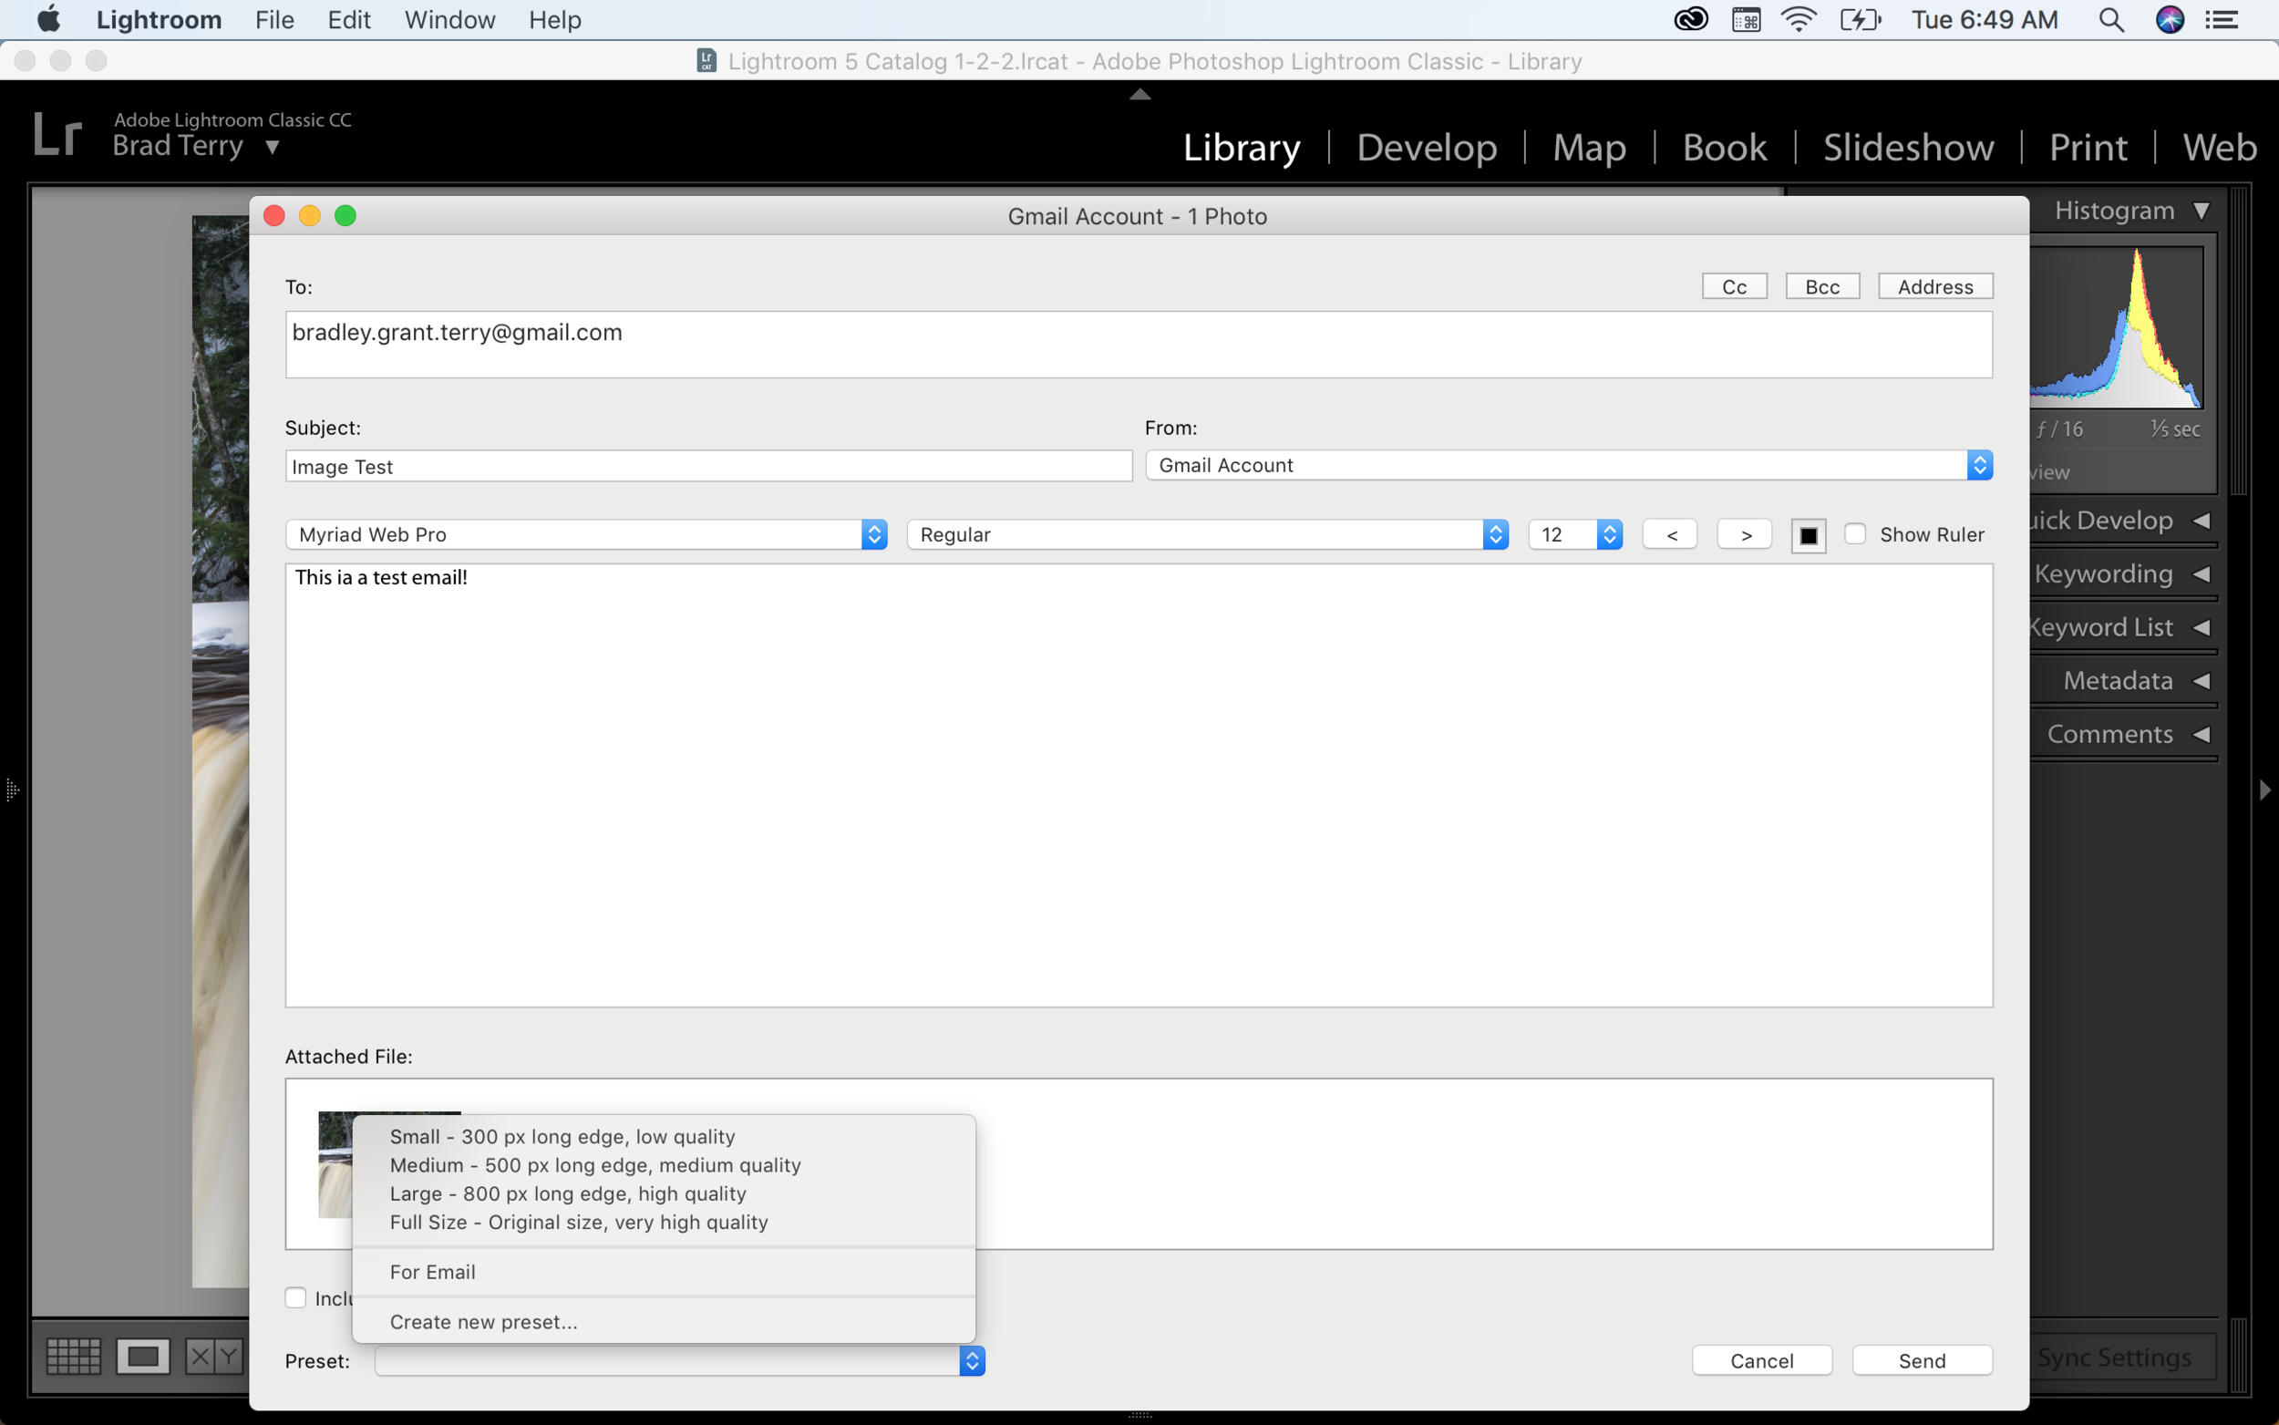Expand the left panel side arrow
The image size is (2279, 1425).
tap(11, 790)
